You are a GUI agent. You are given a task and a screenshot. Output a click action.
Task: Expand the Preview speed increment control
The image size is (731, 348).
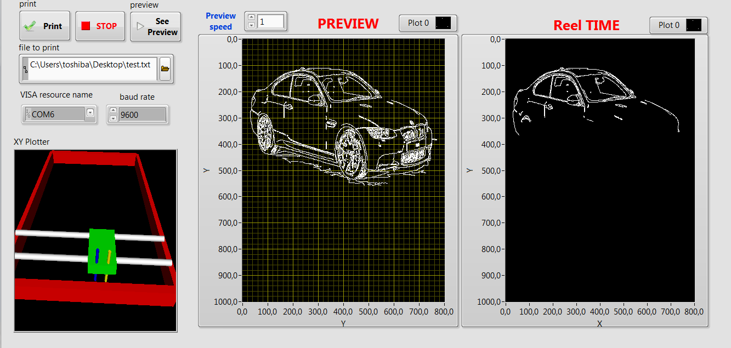tap(252, 21)
